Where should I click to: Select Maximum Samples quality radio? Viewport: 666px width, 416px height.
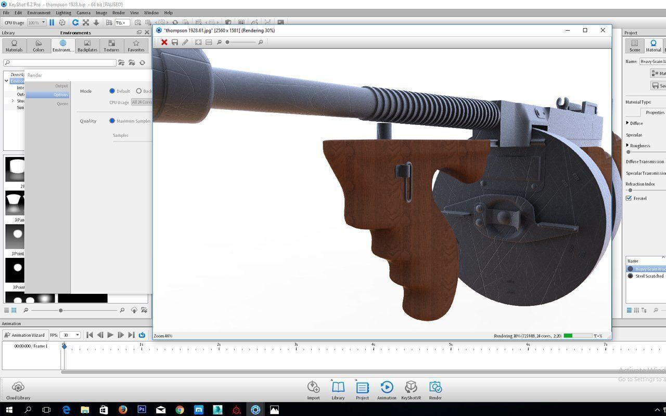click(x=112, y=121)
